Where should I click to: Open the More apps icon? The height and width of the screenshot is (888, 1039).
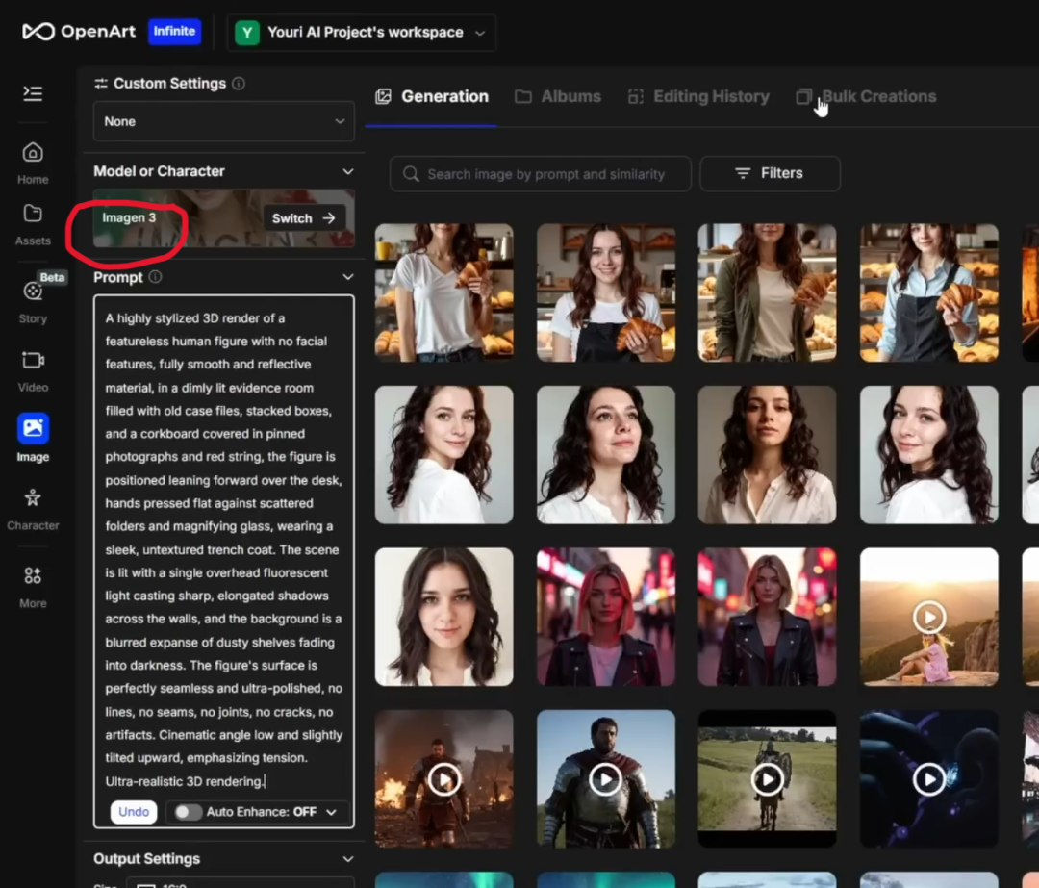(33, 576)
